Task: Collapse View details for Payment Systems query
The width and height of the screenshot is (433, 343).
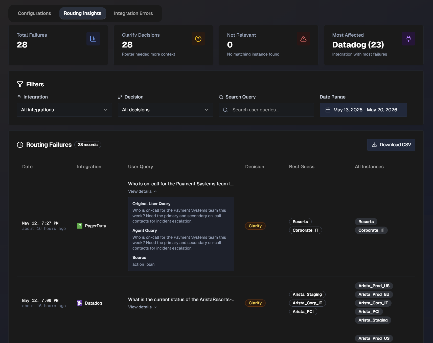Action: click(x=142, y=191)
